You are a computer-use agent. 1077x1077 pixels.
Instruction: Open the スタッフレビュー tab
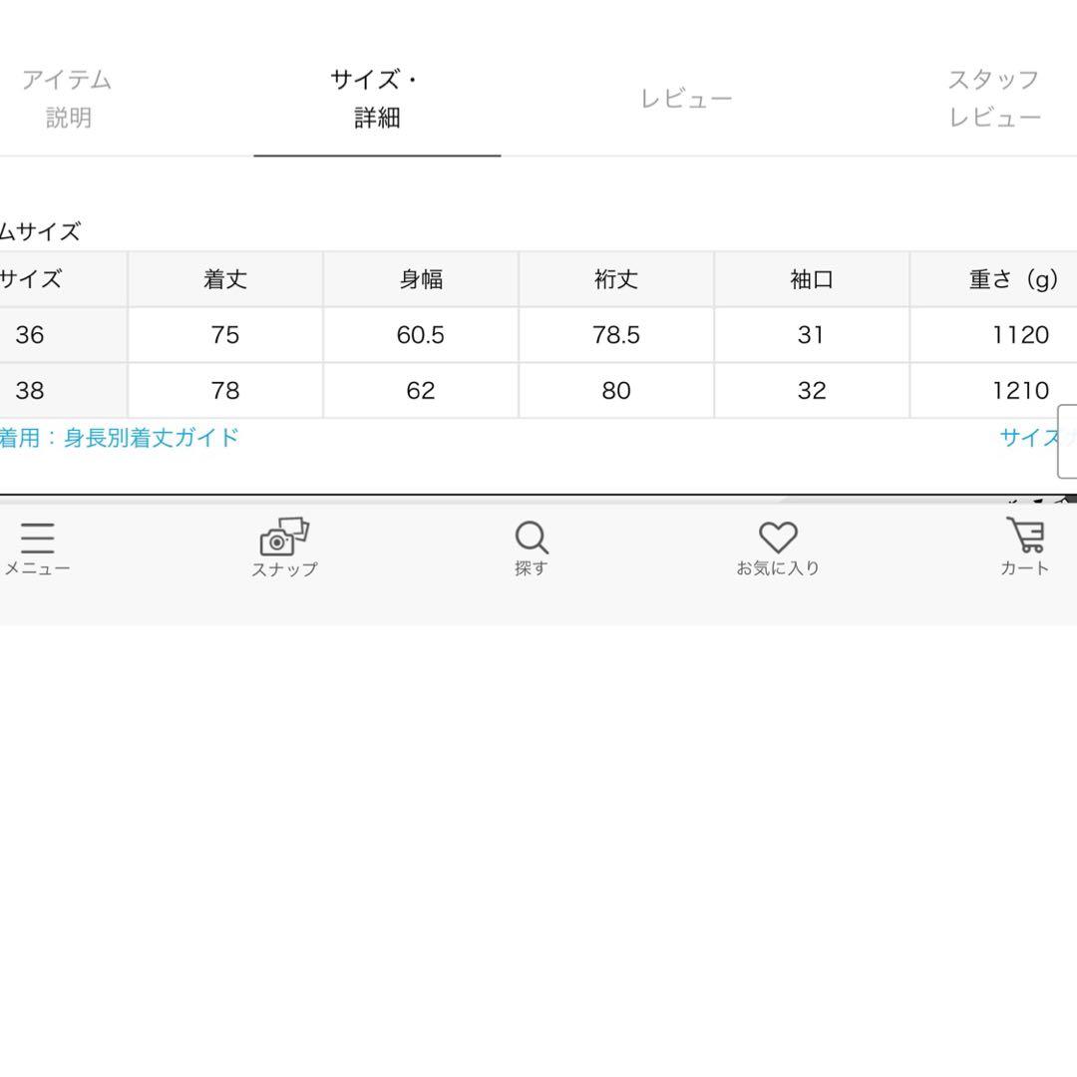993,99
